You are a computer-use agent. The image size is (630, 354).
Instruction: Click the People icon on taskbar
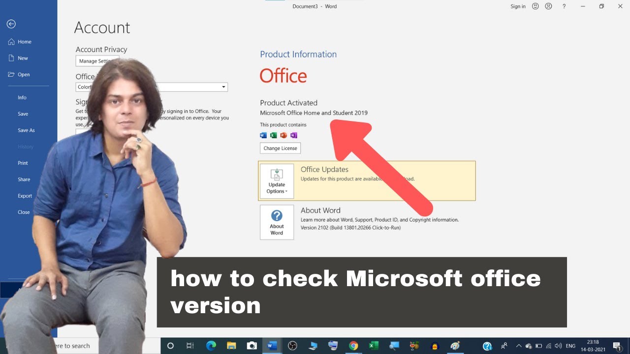(504, 346)
